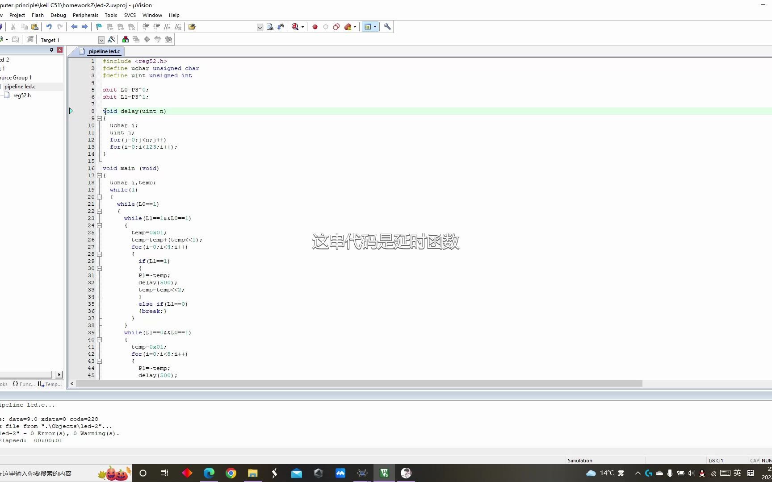Insert or remove bookmark flag
The image size is (772, 482).
[99, 27]
